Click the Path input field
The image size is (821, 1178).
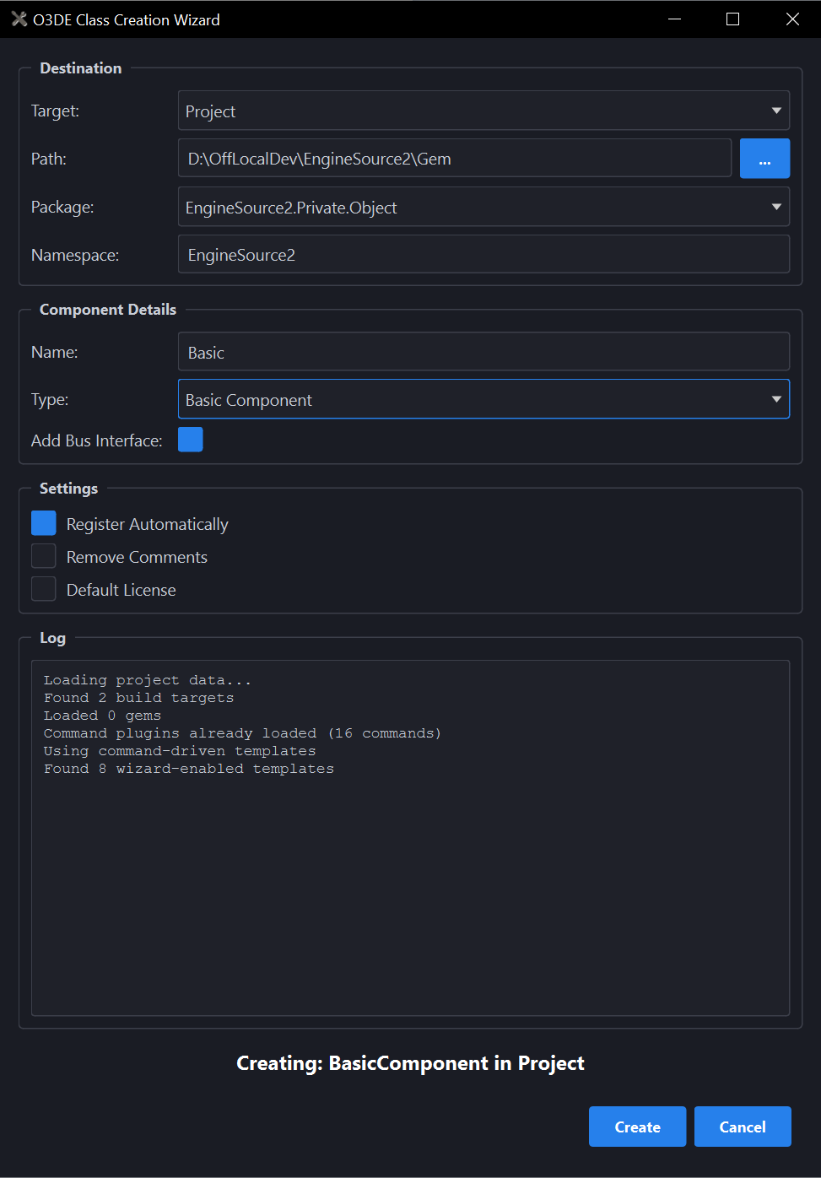455,158
